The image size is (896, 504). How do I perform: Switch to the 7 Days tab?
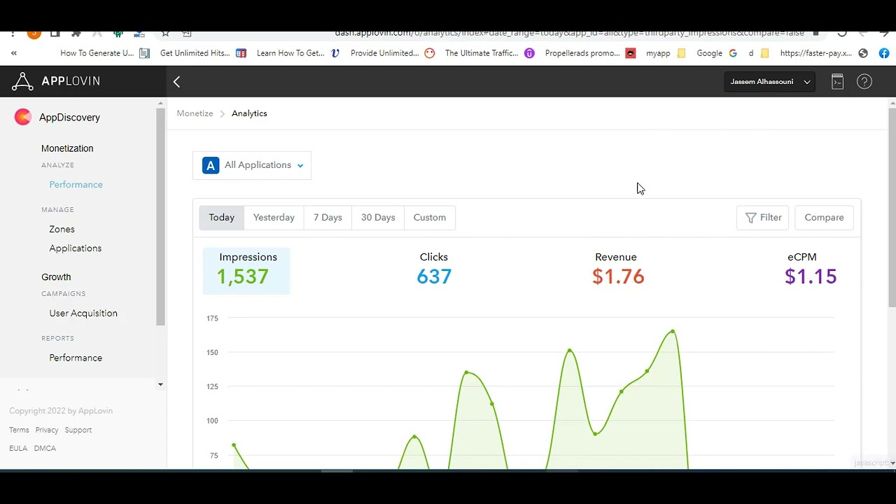[x=328, y=218]
